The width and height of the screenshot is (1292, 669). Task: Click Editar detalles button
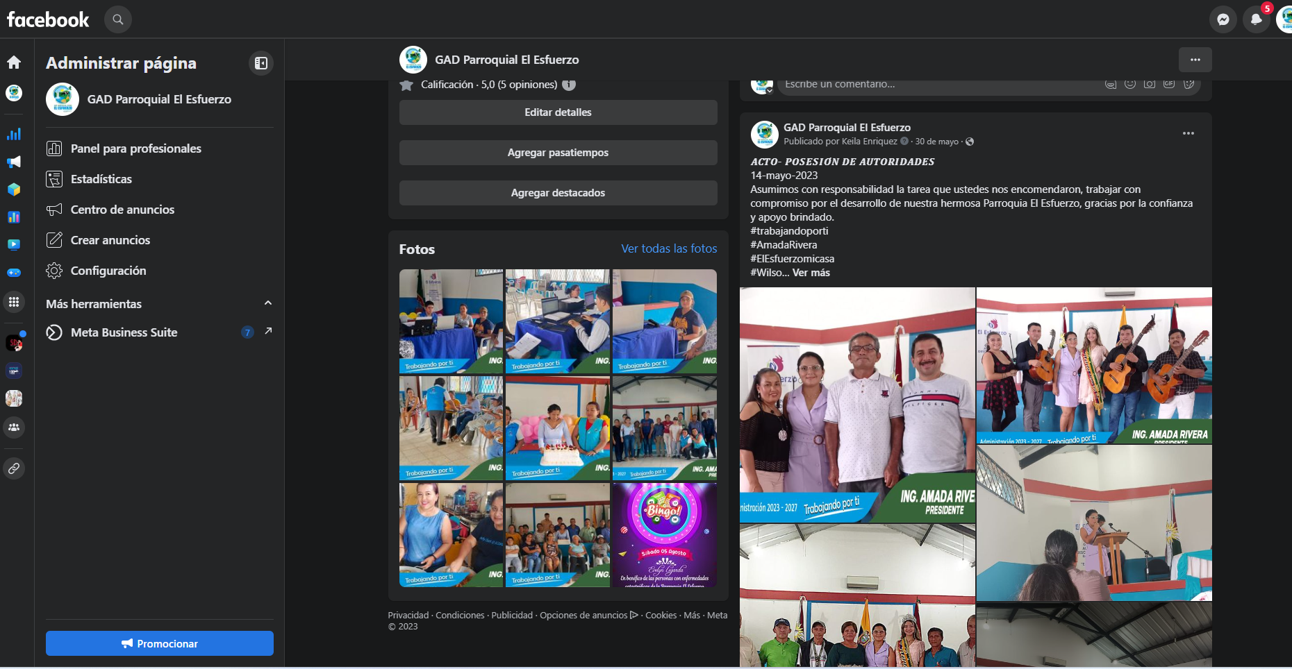point(558,112)
